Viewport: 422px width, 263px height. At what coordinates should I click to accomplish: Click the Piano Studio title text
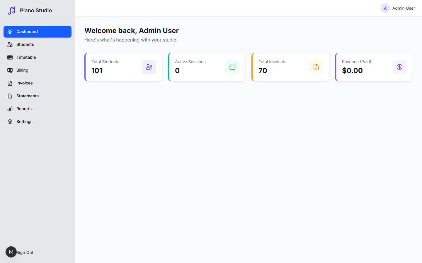[x=36, y=11]
